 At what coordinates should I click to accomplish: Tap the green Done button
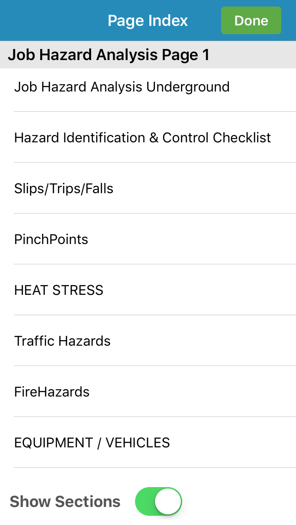pyautogui.click(x=251, y=20)
